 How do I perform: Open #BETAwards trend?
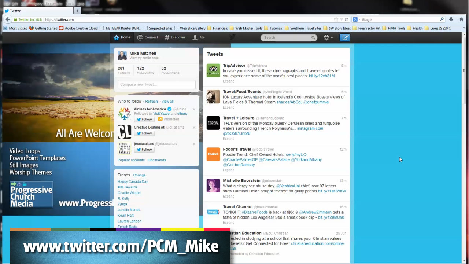pos(127,187)
